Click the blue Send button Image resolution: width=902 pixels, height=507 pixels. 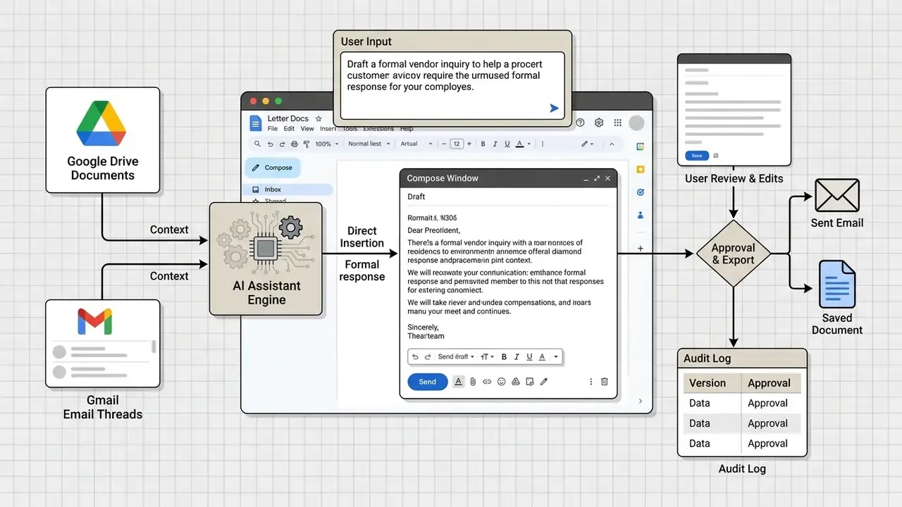(x=428, y=382)
